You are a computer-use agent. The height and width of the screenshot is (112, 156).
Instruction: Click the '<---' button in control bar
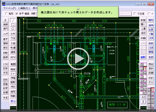(x=125, y=14)
